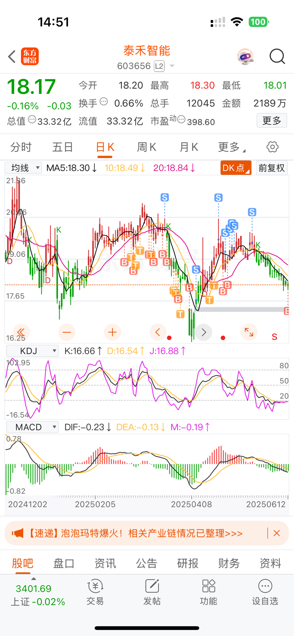Tap the 20250408 date label
The width and height of the screenshot is (294, 636).
pos(191,504)
